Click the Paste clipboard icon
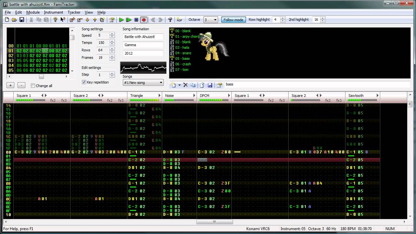This screenshot has width=416, height=234. [46, 20]
